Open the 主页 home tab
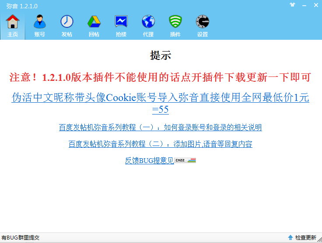The image size is (322, 243). [13, 26]
